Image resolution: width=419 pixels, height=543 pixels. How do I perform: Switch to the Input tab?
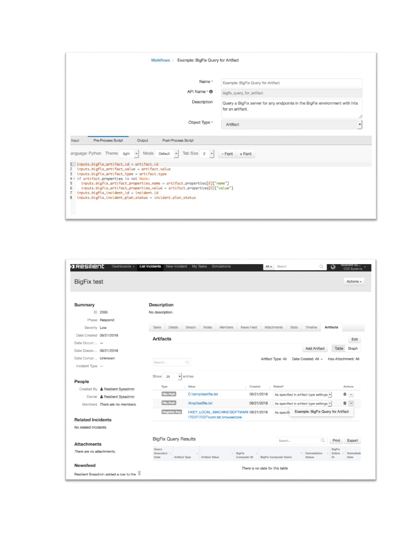75,140
